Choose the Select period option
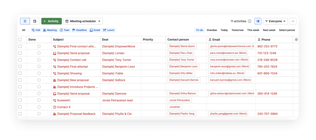316x140 pixels. [x=287, y=30]
